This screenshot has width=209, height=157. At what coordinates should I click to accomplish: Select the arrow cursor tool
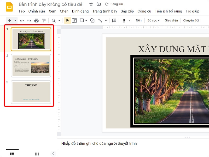tap(68, 20)
